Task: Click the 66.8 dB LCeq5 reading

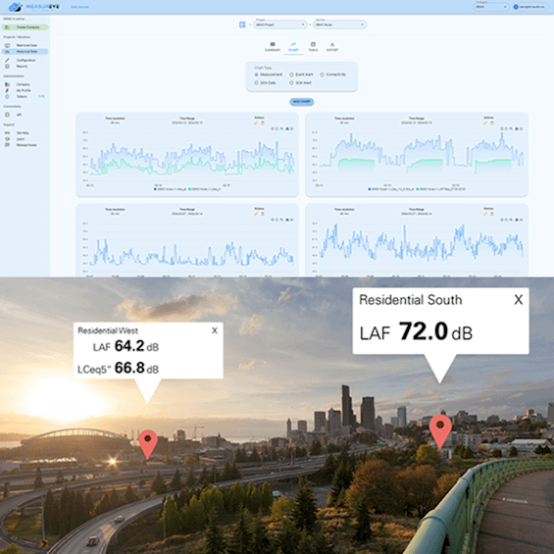Action: tap(136, 368)
